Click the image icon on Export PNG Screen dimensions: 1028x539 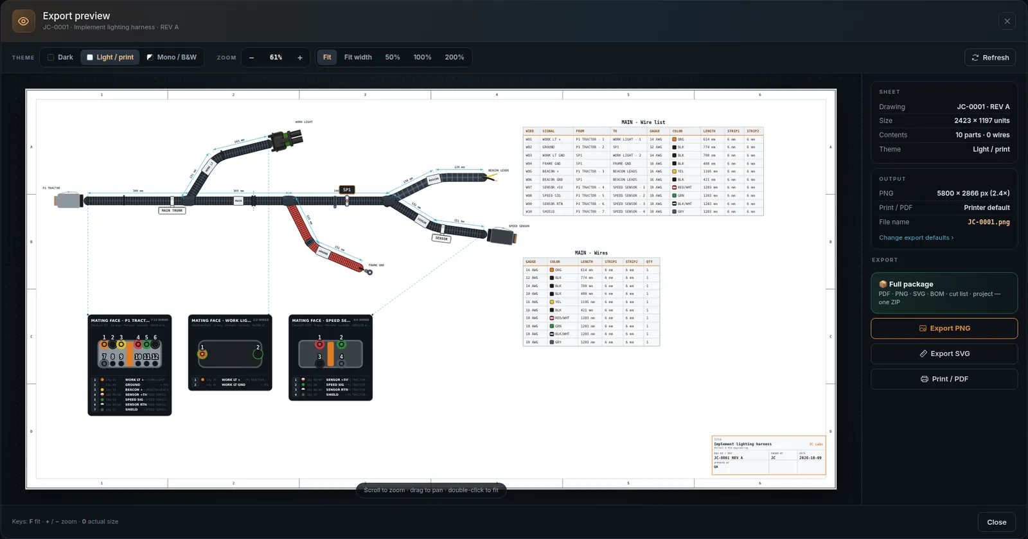923,328
